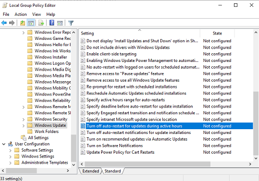Screen dimensions: 259x181
Task: Click folder icon of Windows Security
Action: pyautogui.click(x=30, y=119)
